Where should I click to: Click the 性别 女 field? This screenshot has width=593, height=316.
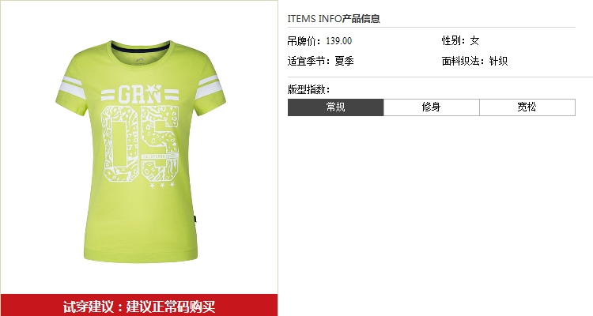point(461,40)
